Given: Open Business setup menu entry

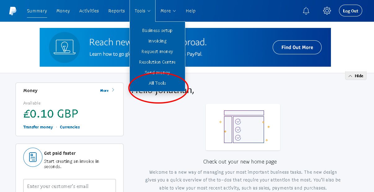Looking at the screenshot, I should tap(157, 30).
